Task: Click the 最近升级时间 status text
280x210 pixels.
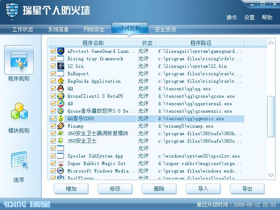Action: point(236,204)
